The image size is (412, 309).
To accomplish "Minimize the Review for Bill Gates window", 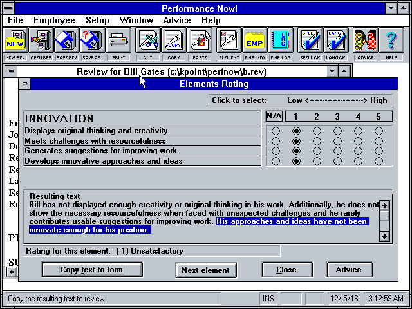I will tap(332, 71).
